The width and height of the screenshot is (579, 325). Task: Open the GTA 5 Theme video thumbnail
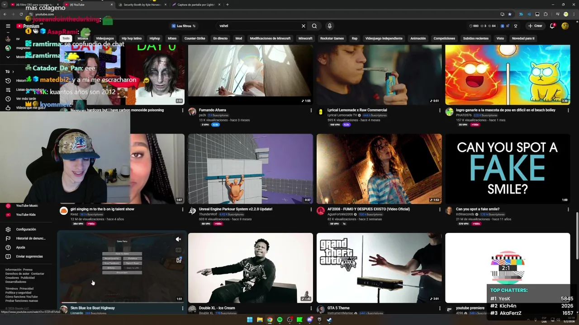[x=379, y=268]
